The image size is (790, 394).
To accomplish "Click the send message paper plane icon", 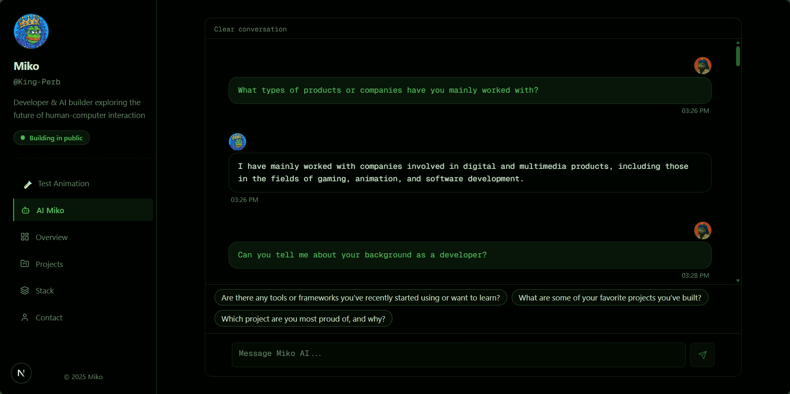I will [702, 355].
